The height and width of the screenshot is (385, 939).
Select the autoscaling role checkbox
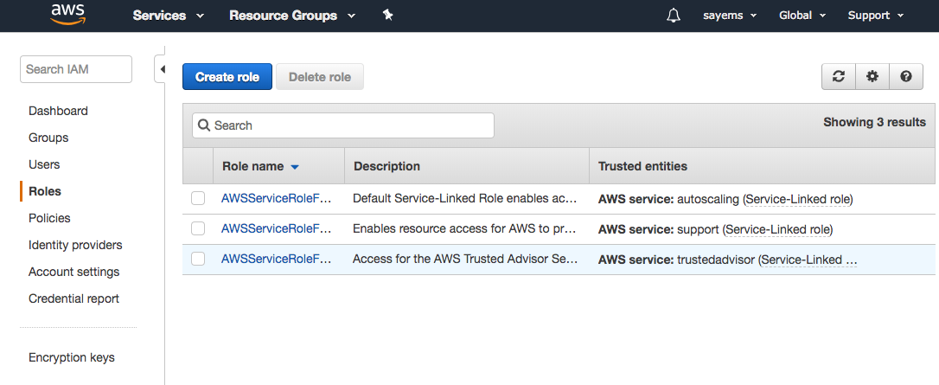(x=198, y=198)
